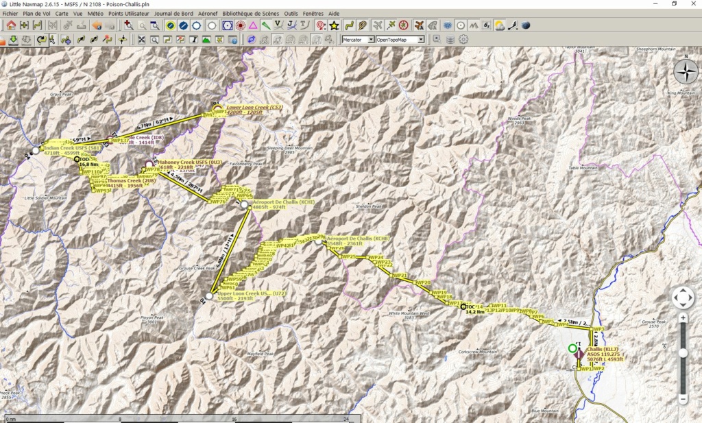Open the Outils menu
Image resolution: width=702 pixels, height=423 pixels.
click(291, 14)
